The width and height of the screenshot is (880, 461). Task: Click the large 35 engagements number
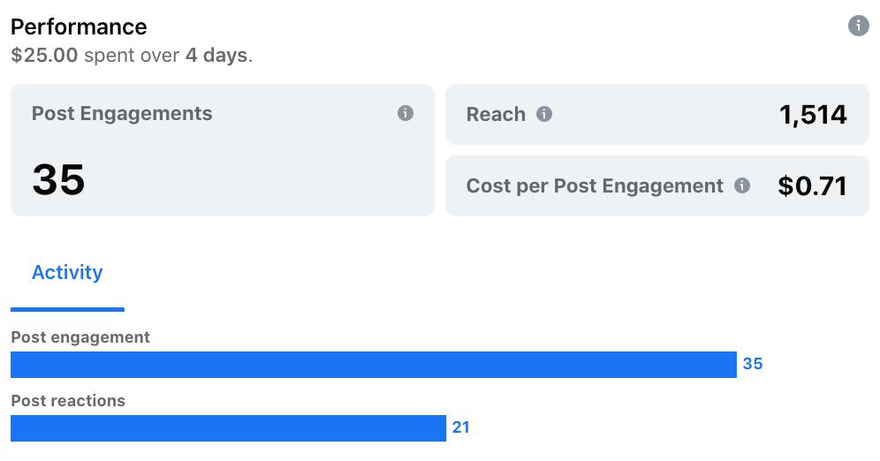[x=58, y=179]
